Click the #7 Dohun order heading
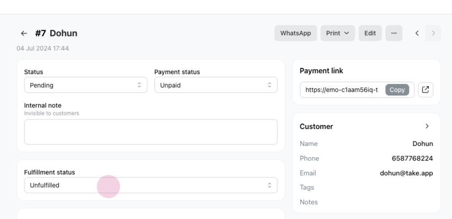 tap(56, 33)
